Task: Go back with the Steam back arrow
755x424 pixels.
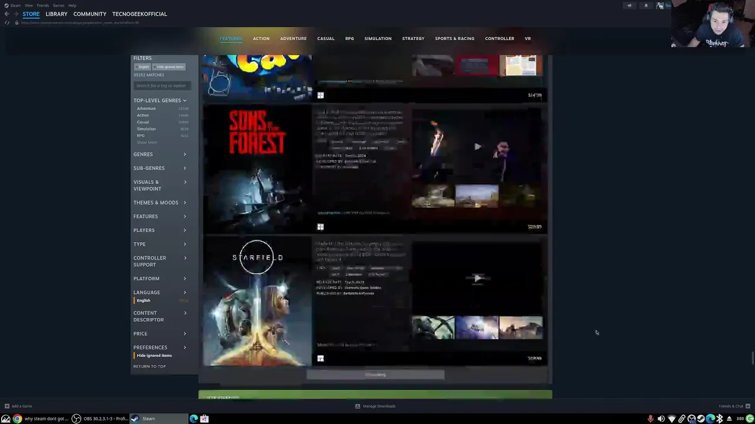Action: (x=6, y=14)
